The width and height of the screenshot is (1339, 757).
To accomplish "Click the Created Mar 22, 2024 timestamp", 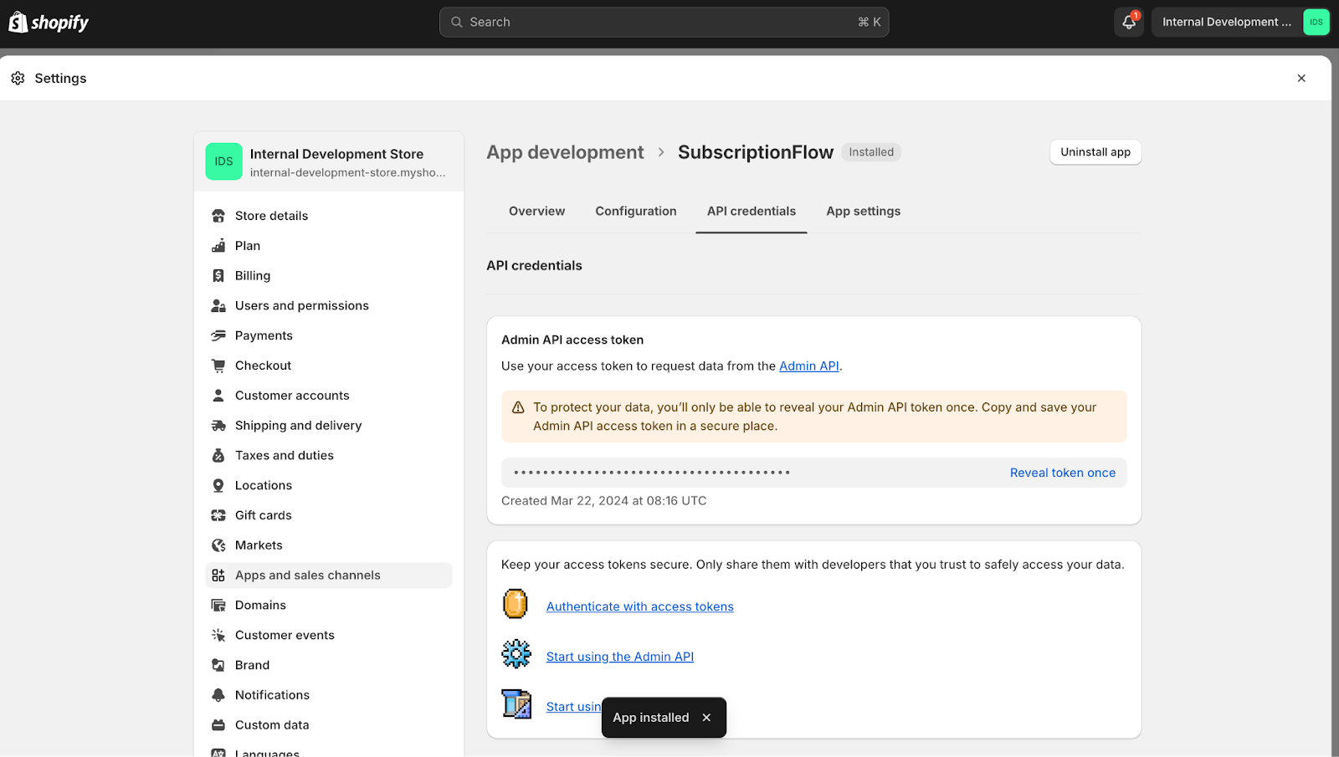I will [x=604, y=501].
